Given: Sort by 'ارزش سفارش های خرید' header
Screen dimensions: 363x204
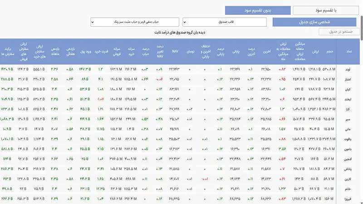Looking at the screenshot, I should coord(39,51).
